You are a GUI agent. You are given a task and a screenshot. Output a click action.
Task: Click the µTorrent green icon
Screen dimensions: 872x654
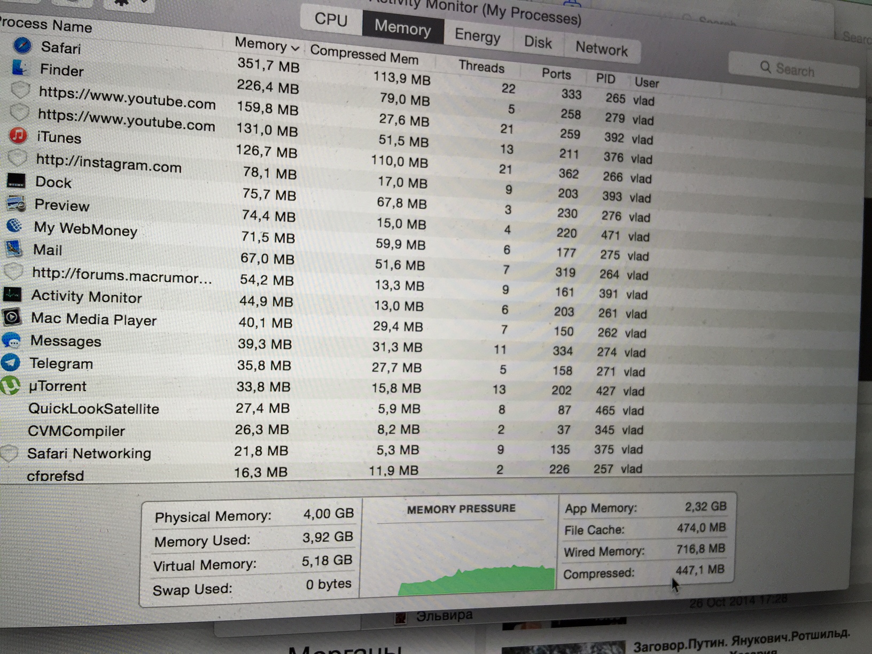click(x=10, y=385)
